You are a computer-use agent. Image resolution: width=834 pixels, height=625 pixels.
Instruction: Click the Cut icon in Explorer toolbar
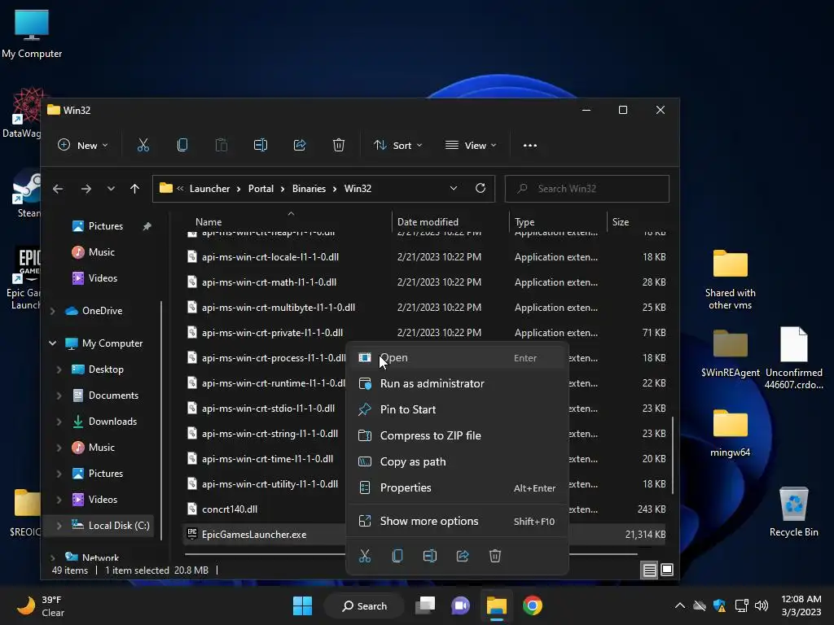[x=143, y=145]
